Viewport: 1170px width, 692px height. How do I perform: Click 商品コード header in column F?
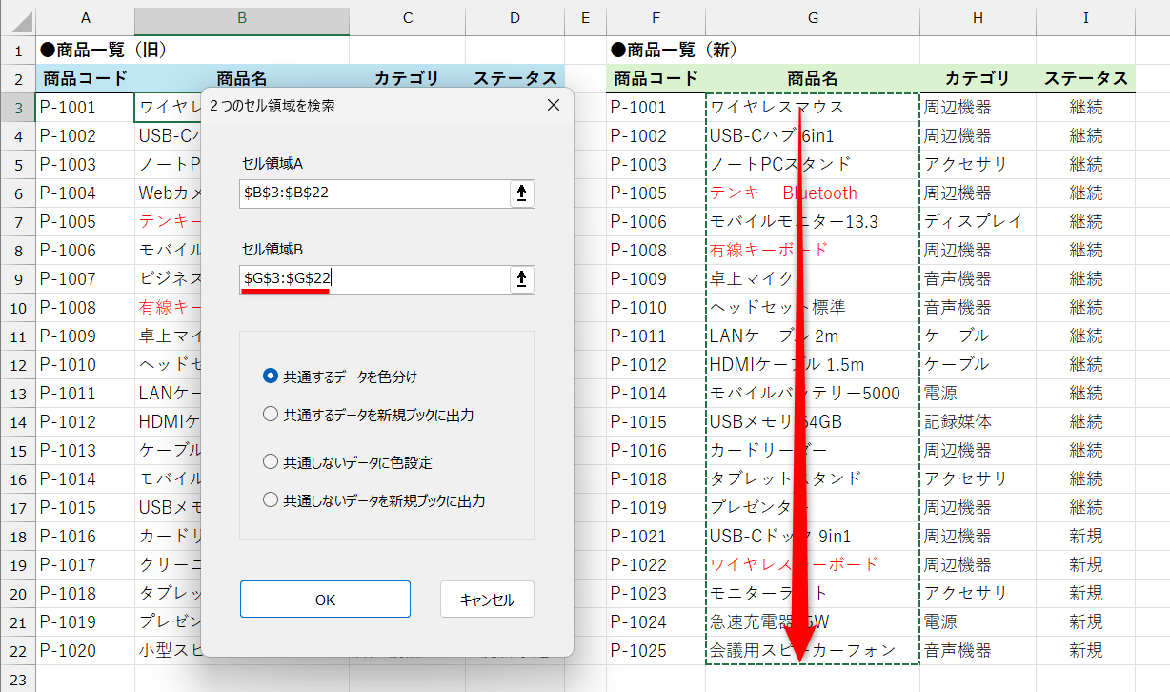[656, 78]
